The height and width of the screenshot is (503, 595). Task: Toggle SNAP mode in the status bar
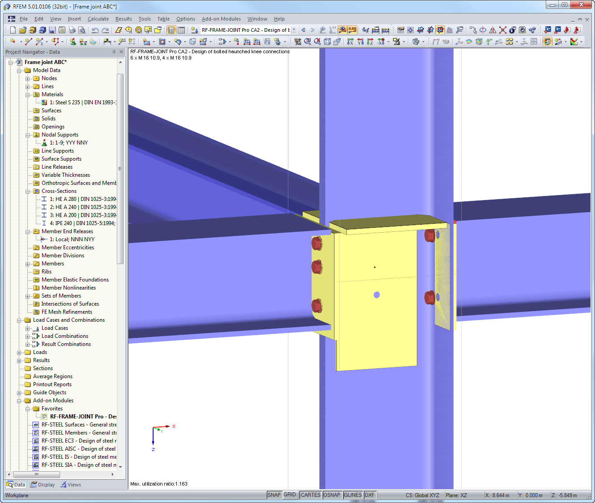pos(274,494)
